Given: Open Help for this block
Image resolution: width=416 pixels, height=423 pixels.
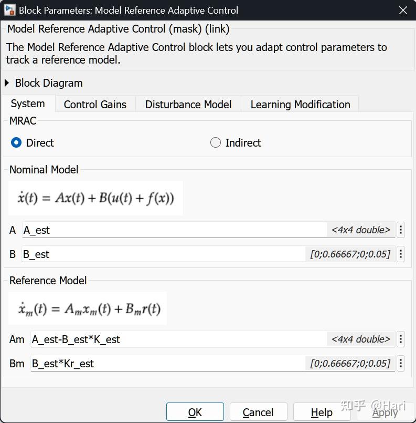Looking at the screenshot, I should [322, 412].
